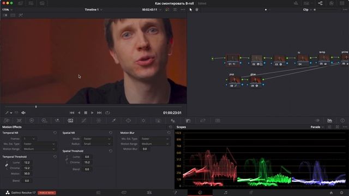Toggle Temporal Threshold luma chroma link

[x=7, y=165]
